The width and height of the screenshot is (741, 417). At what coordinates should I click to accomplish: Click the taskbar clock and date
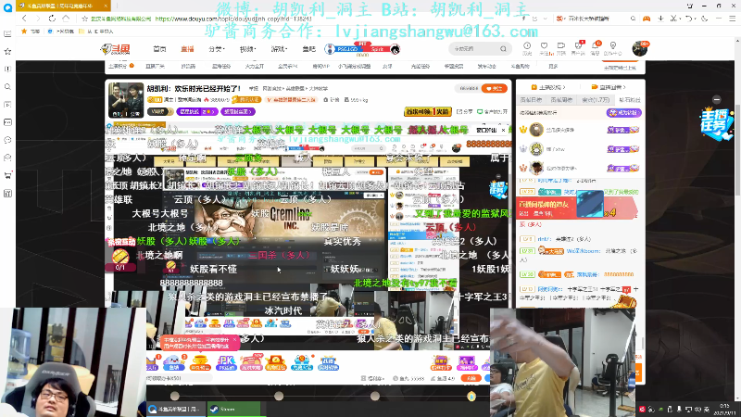point(724,409)
